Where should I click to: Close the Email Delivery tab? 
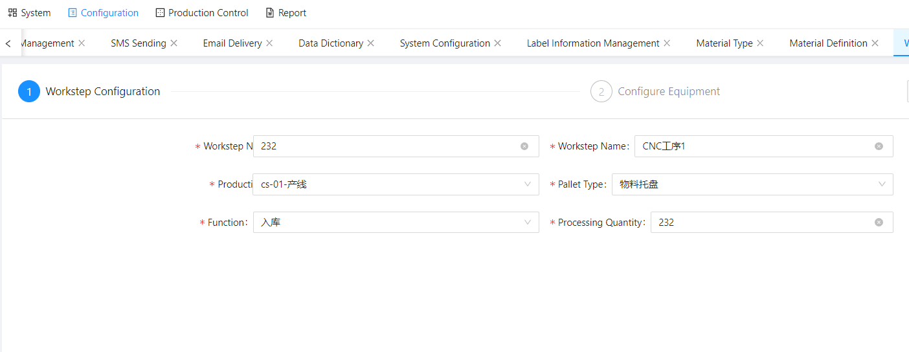click(269, 43)
